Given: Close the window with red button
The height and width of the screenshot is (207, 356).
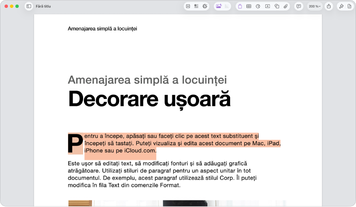Looking at the screenshot, I should pyautogui.click(x=7, y=7).
